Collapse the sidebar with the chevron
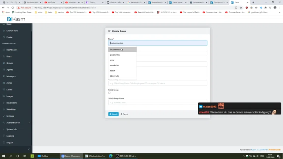Viewport: 283px width, 159px height. [29, 149]
